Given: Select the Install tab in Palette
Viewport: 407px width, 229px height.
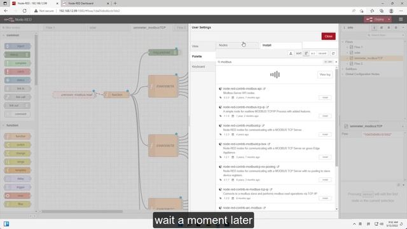Looking at the screenshot, I should coord(281,45).
